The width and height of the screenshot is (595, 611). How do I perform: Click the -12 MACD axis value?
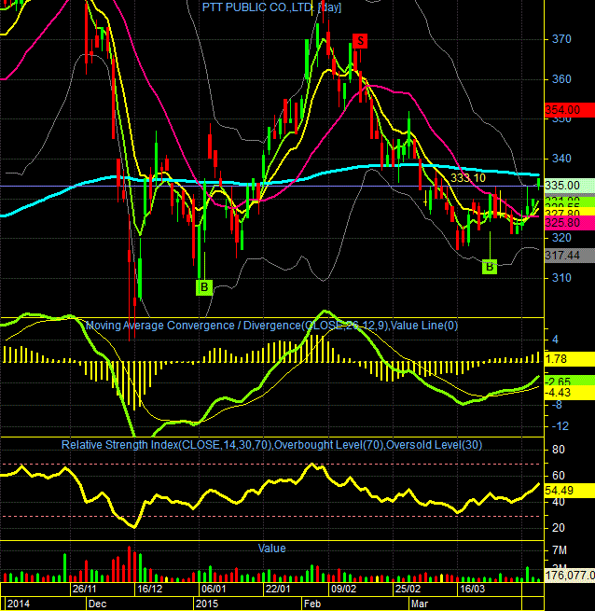click(560, 426)
